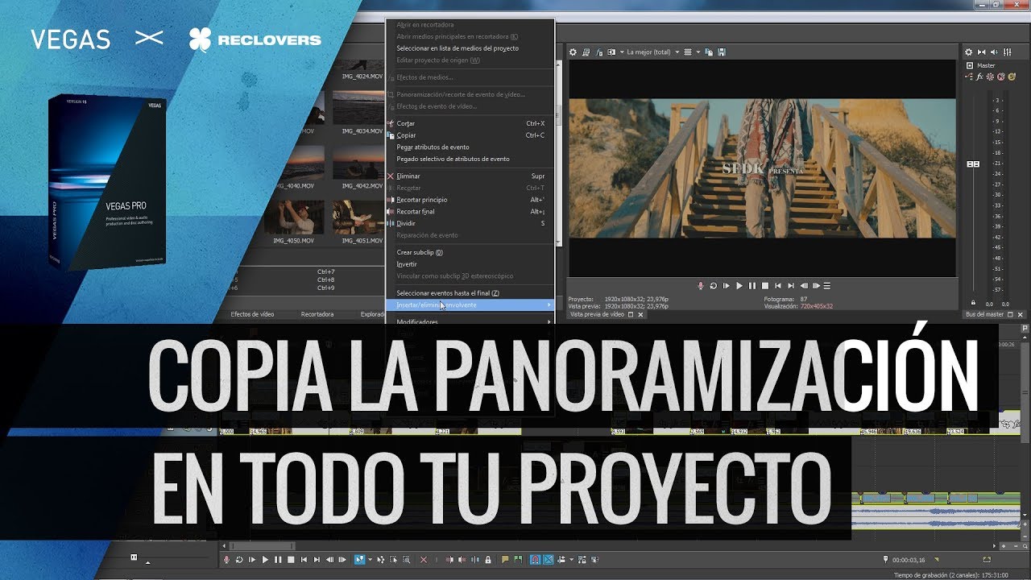The width and height of the screenshot is (1031, 580).
Task: Toggle automatic crossfades in bottom toolbar
Action: (x=548, y=560)
